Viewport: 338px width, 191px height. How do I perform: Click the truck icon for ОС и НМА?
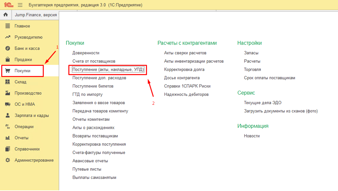pyautogui.click(x=8, y=104)
